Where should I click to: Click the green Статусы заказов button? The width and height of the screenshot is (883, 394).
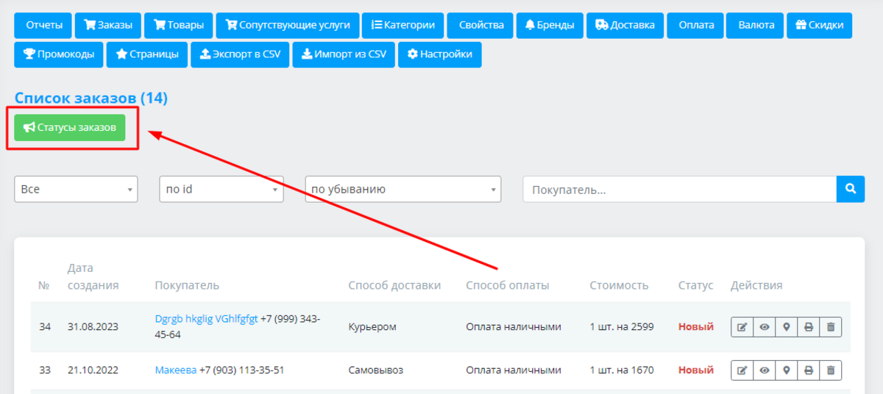tap(70, 127)
